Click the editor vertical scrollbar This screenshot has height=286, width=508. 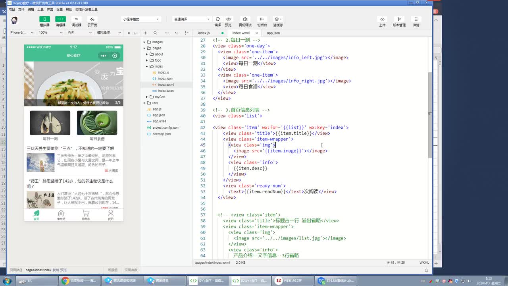(x=431, y=115)
